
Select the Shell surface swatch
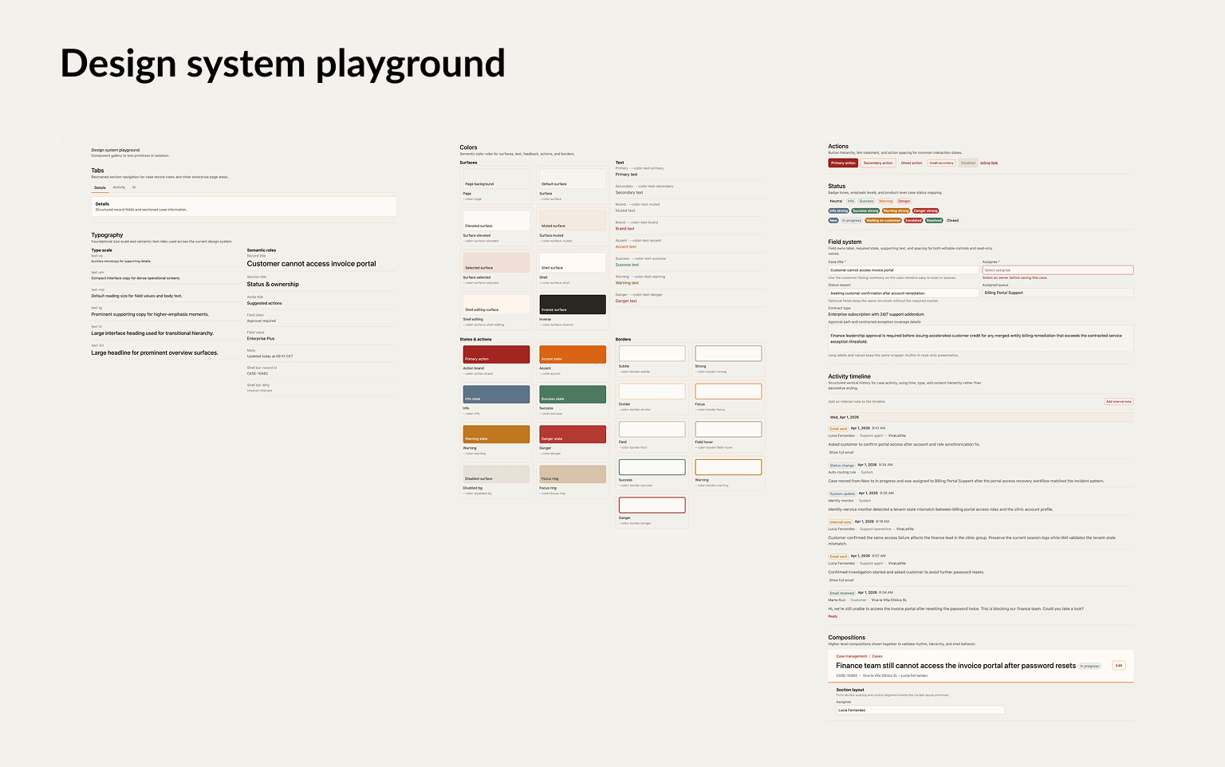[x=573, y=262]
